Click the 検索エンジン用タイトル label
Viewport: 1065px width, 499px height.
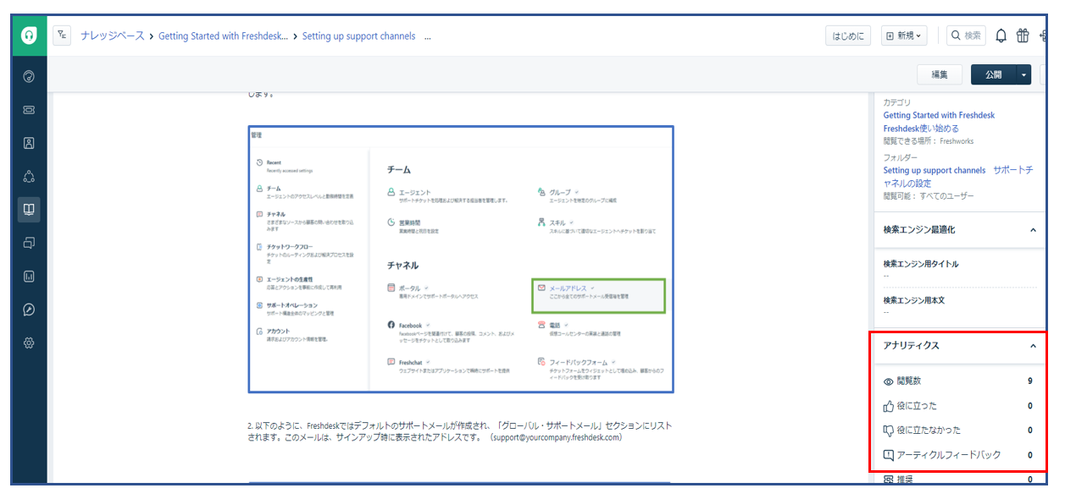[921, 264]
